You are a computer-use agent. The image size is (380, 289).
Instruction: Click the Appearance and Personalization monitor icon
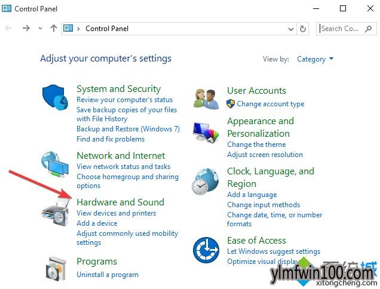point(206,132)
